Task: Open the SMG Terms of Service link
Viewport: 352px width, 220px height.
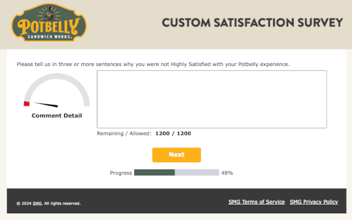Action: tap(257, 202)
